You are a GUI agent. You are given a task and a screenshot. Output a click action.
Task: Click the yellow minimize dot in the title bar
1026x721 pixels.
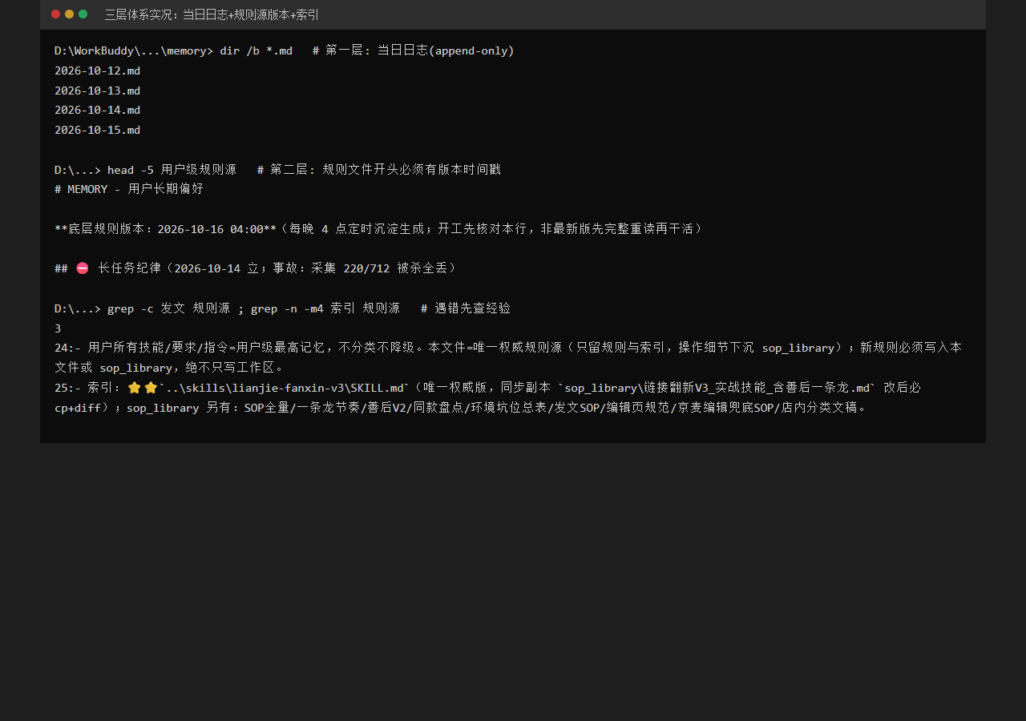point(70,14)
